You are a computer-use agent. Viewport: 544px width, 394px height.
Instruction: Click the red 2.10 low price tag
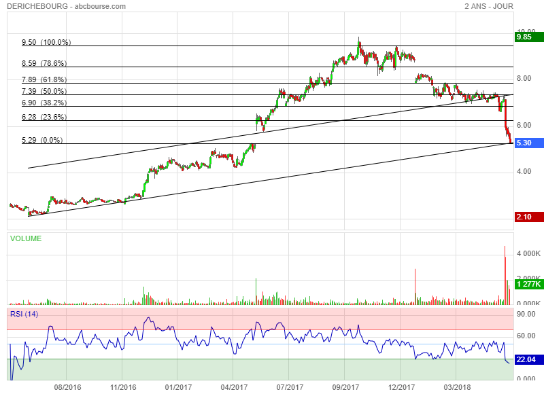pos(529,217)
